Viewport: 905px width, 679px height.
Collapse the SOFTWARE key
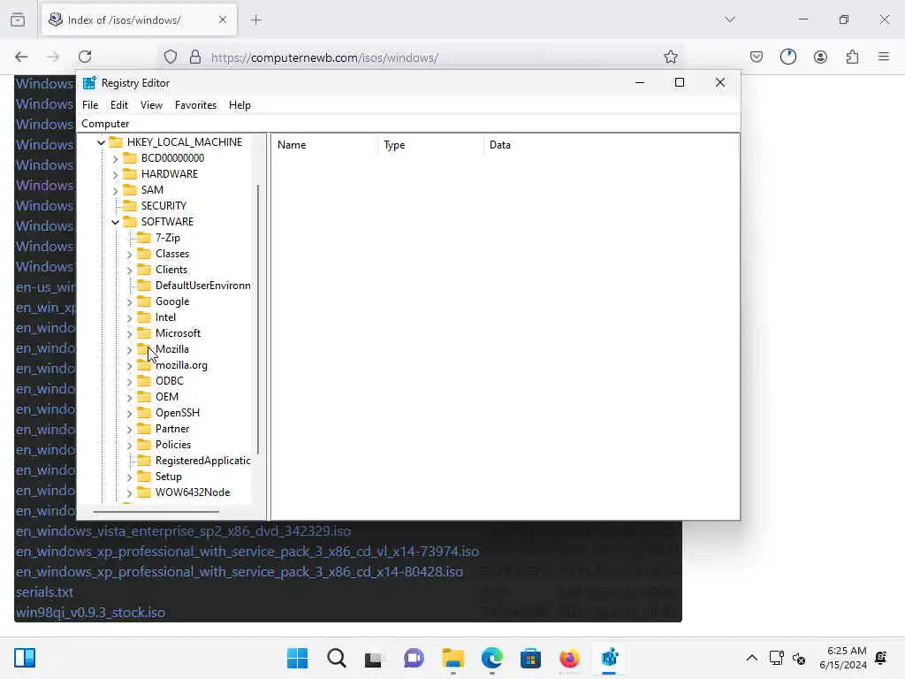point(116,222)
